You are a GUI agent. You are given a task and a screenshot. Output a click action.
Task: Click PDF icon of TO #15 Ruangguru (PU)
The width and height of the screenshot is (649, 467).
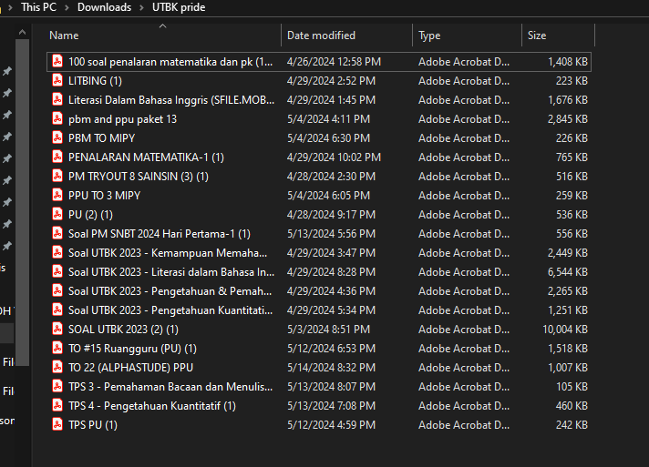[57, 349]
